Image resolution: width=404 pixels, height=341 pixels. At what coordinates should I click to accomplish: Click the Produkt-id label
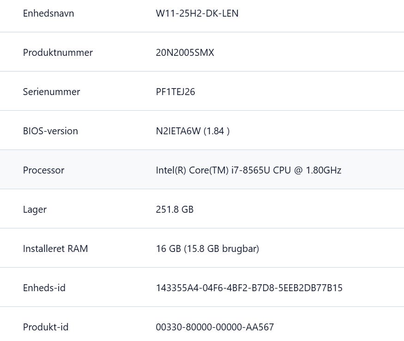tap(46, 327)
